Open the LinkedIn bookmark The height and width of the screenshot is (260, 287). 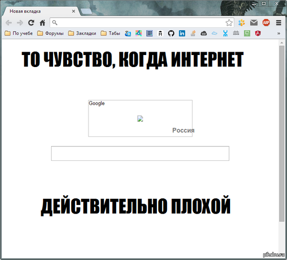pyautogui.click(x=182, y=34)
